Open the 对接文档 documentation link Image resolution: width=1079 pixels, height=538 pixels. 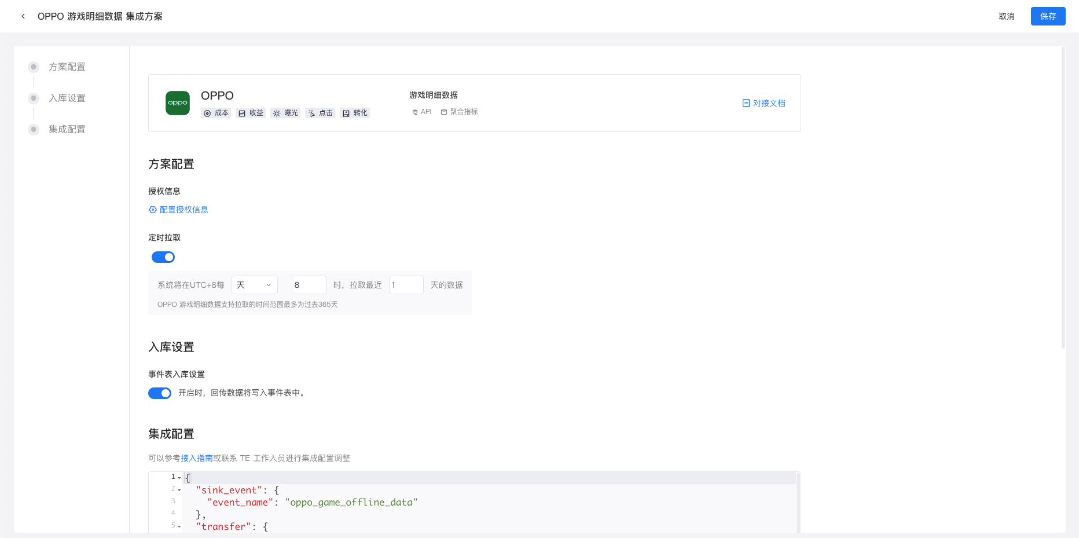[x=764, y=103]
